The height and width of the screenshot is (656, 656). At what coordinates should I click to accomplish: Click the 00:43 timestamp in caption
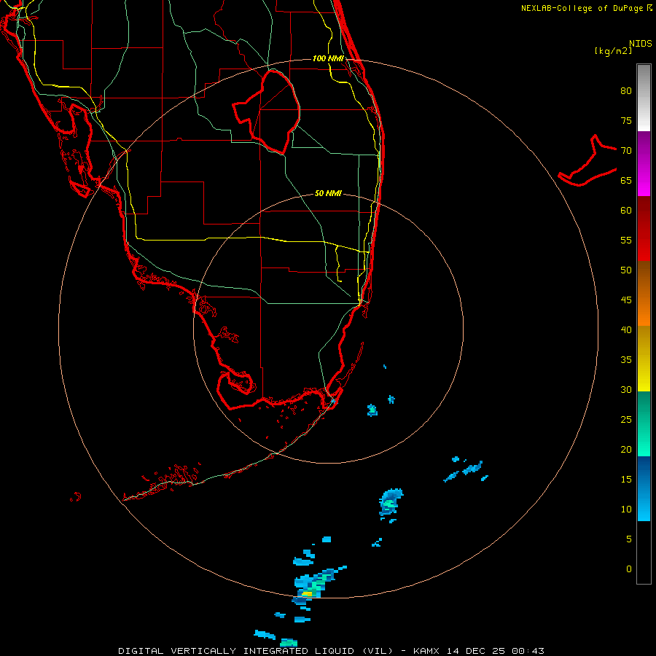528,651
